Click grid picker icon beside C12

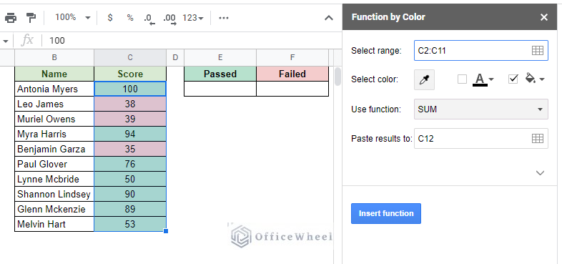click(x=537, y=139)
